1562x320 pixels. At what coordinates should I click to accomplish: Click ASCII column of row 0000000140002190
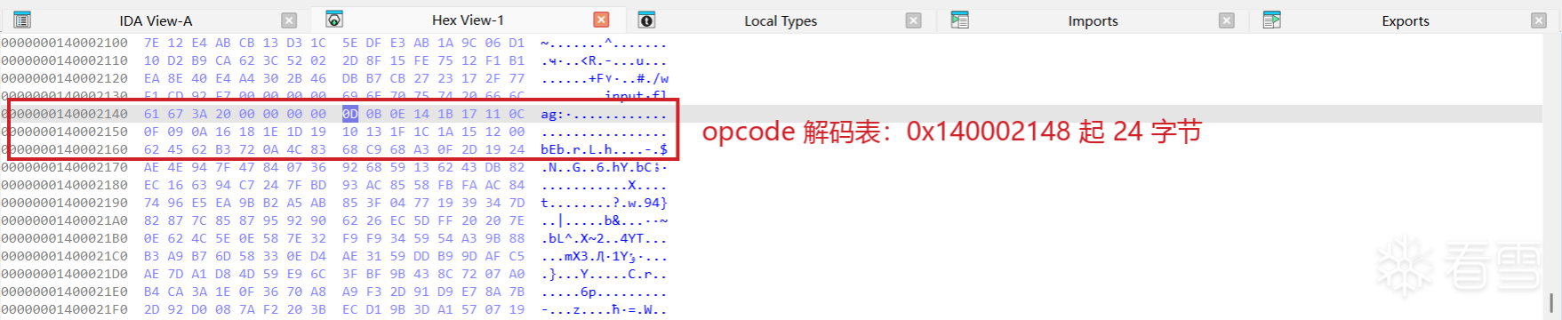point(604,203)
